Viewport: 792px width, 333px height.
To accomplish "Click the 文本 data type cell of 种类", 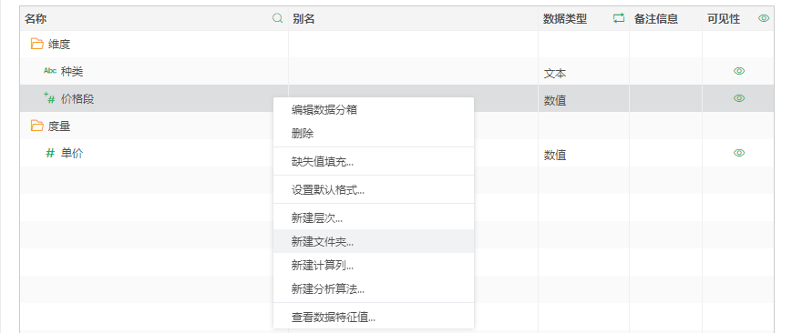I will tap(583, 71).
